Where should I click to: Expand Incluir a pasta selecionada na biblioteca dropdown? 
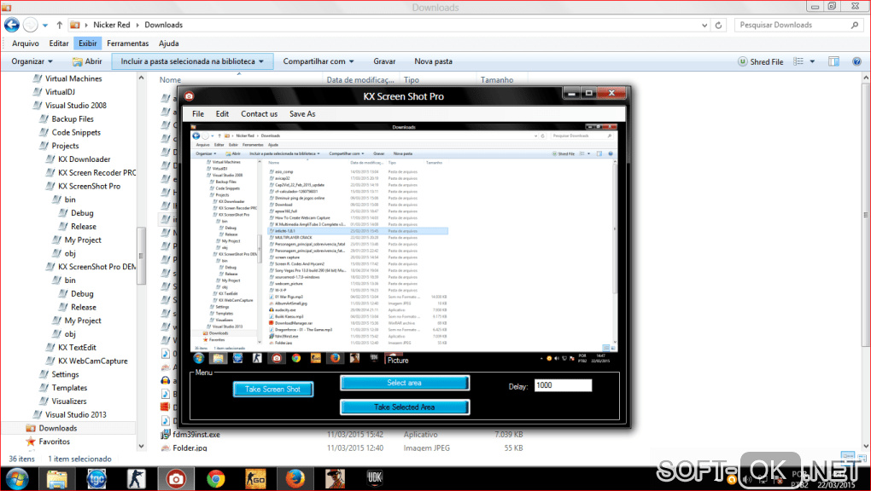tap(192, 61)
